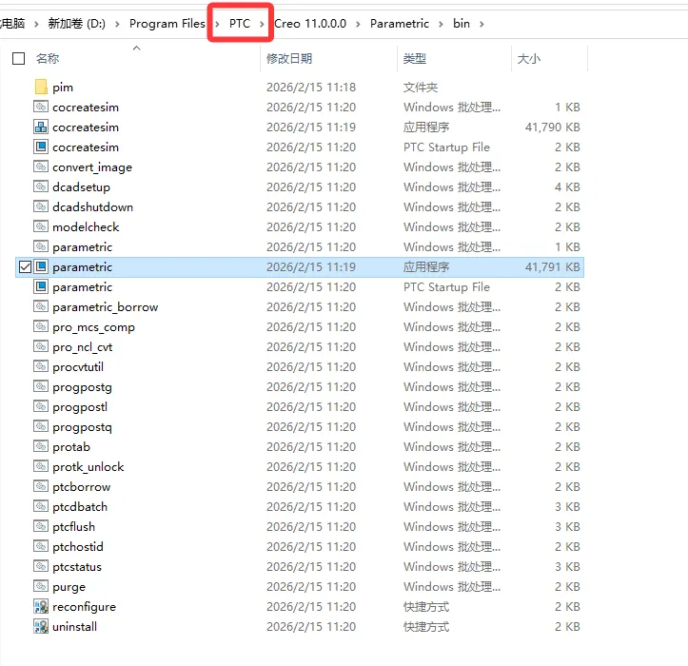
Task: Open the chevron after PTC breadcrumb
Action: point(262,24)
